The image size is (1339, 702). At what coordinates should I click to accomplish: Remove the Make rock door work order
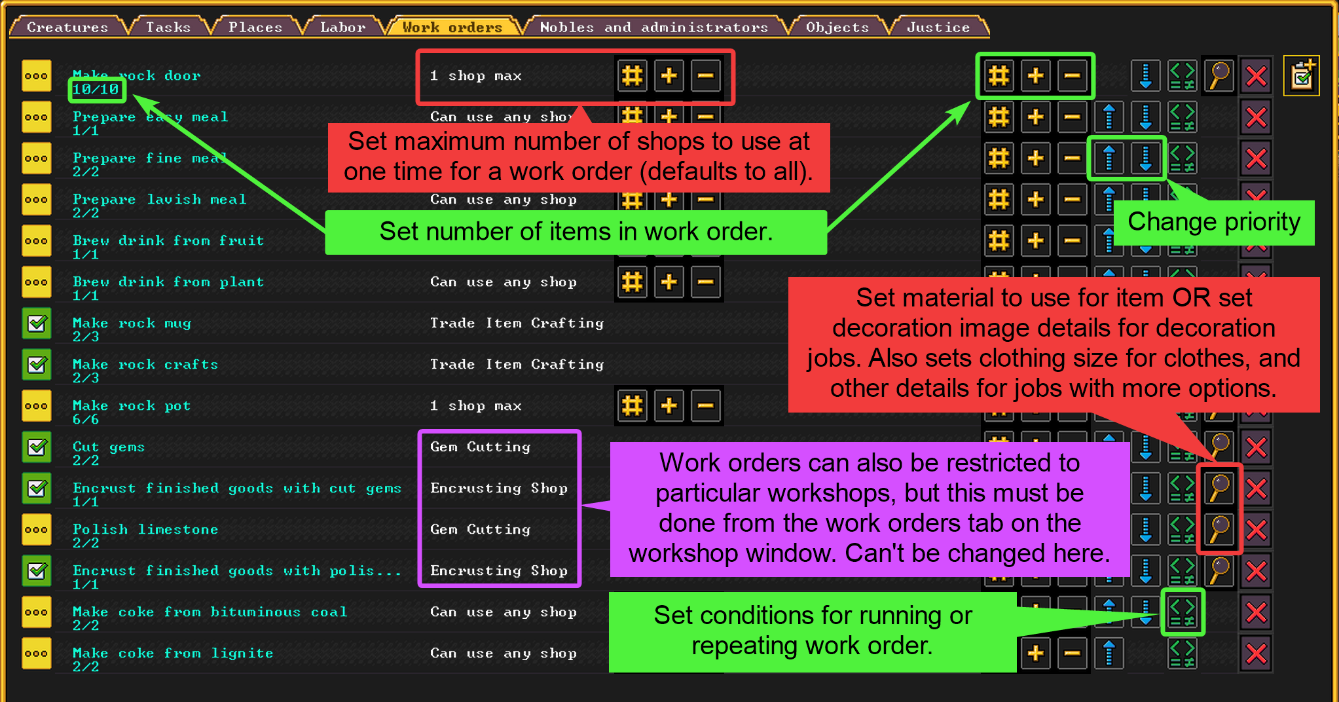point(1256,77)
